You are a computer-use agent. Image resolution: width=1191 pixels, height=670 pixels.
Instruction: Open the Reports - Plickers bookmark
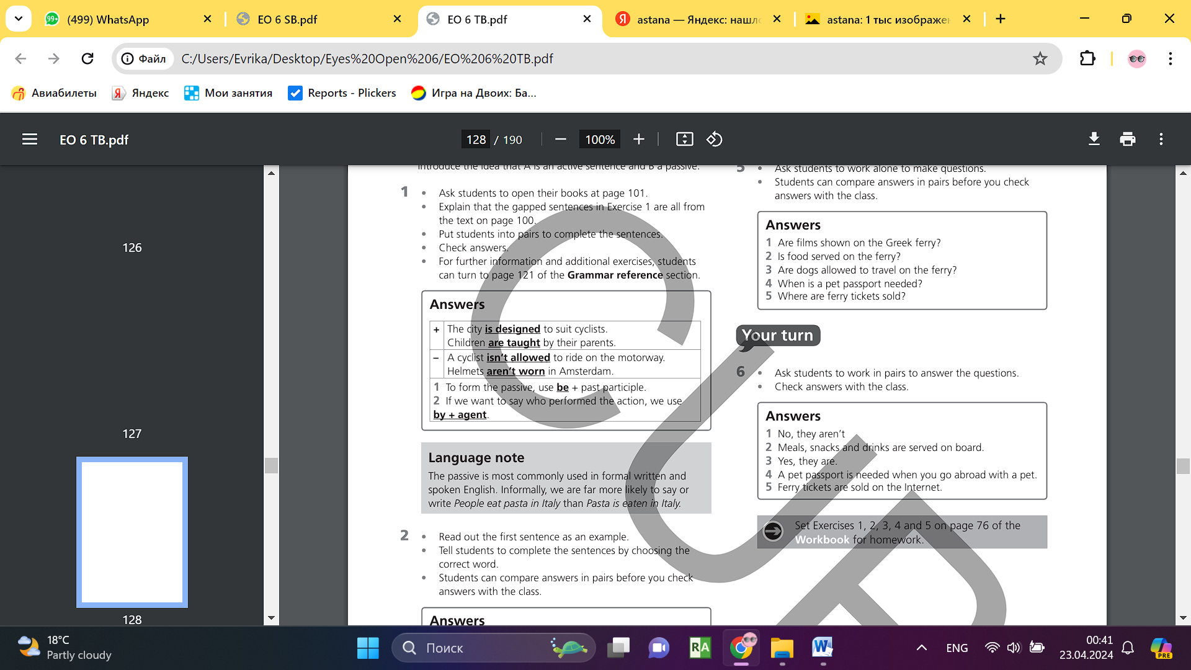click(x=342, y=93)
